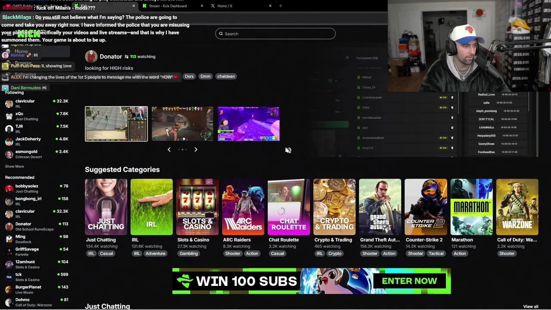This screenshot has height=310, width=551.
Task: Focus the Kick search field
Action: click(x=275, y=34)
